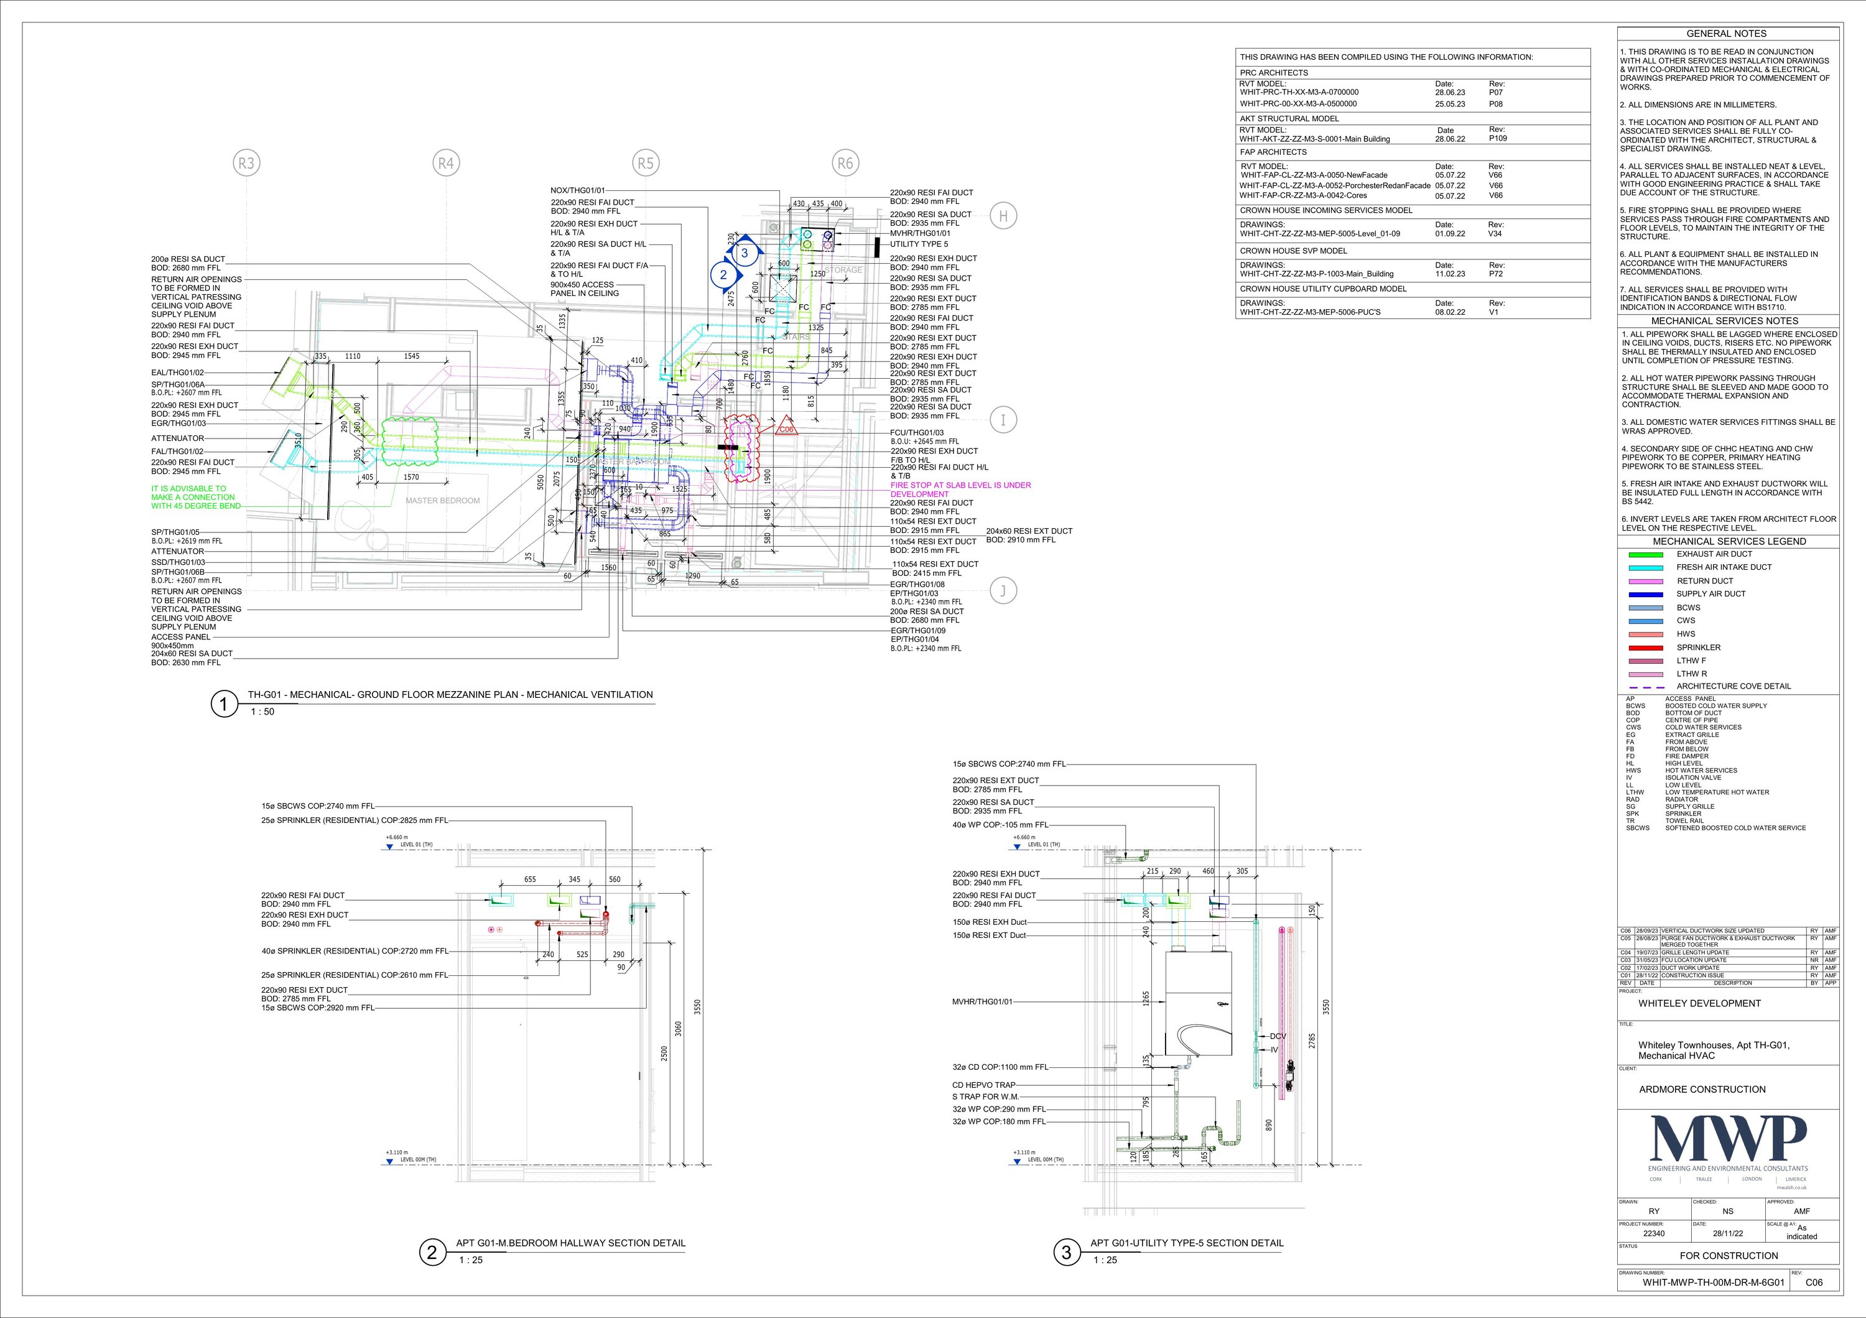Click circle 2 beside M.Bedroom Hallway title
The width and height of the screenshot is (1866, 1318).
tap(432, 1252)
